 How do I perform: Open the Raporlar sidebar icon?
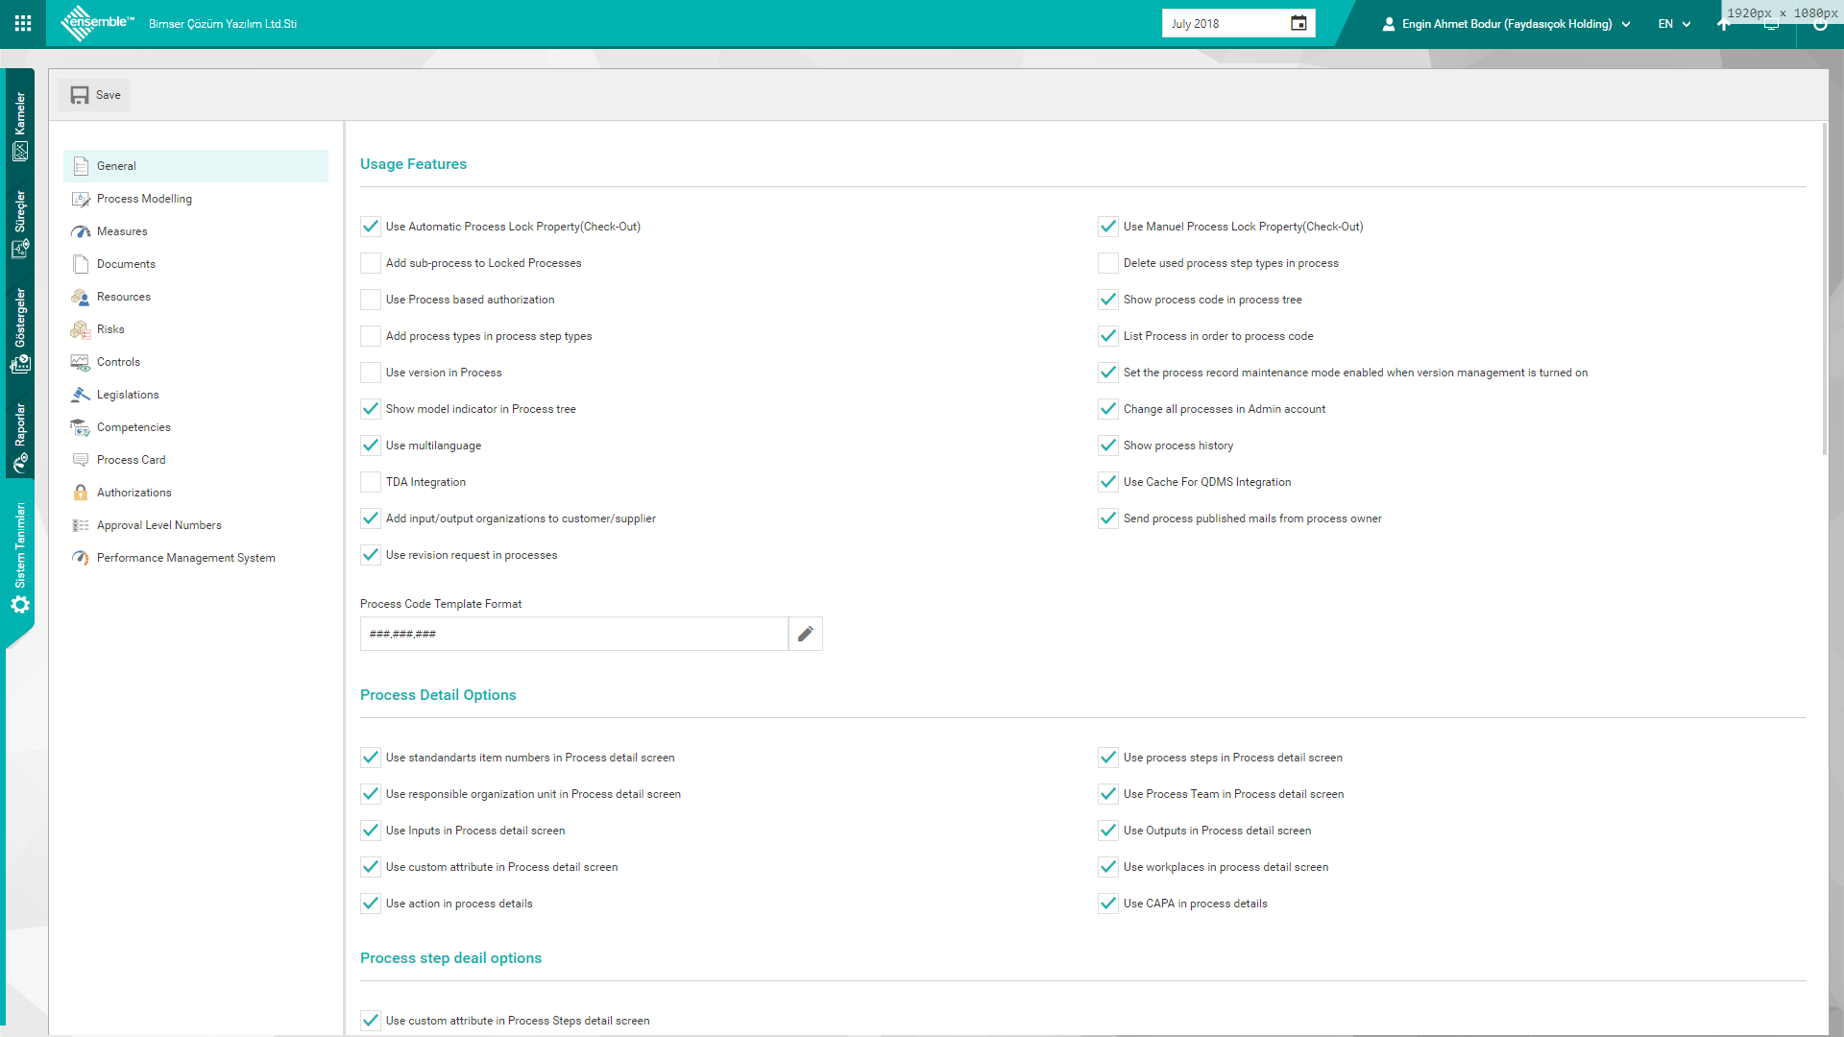pyautogui.click(x=20, y=463)
